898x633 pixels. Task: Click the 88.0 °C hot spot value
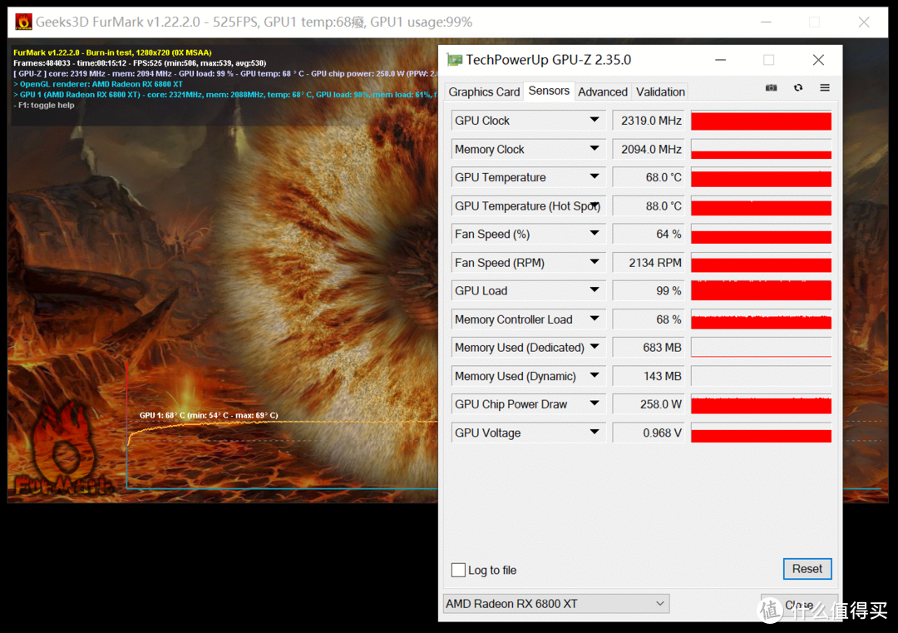[x=649, y=205]
